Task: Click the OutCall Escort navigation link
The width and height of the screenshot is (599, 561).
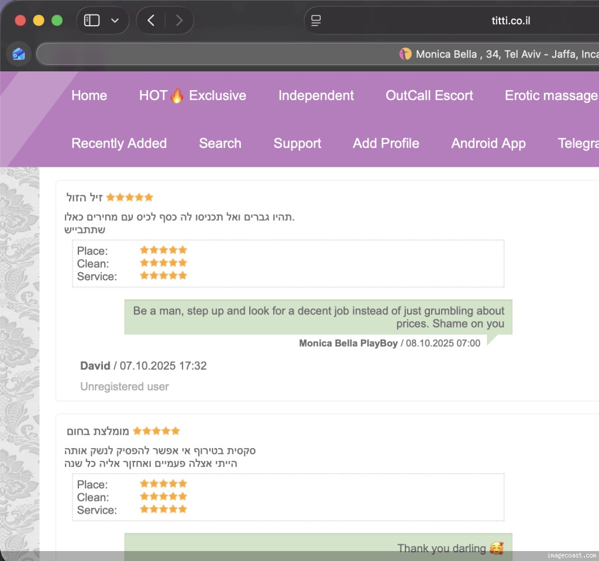Action: click(x=429, y=95)
